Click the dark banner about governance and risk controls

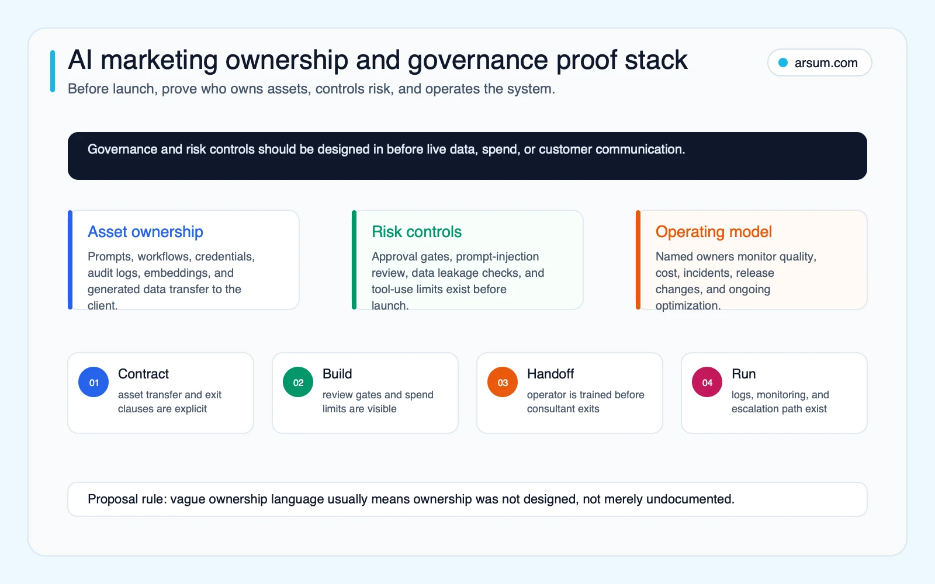[467, 156]
